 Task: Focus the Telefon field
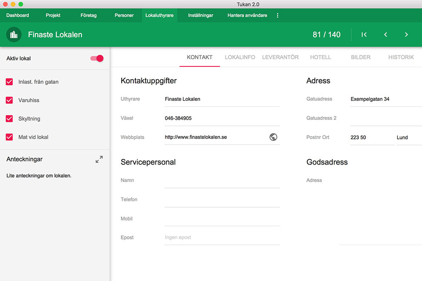(222, 200)
